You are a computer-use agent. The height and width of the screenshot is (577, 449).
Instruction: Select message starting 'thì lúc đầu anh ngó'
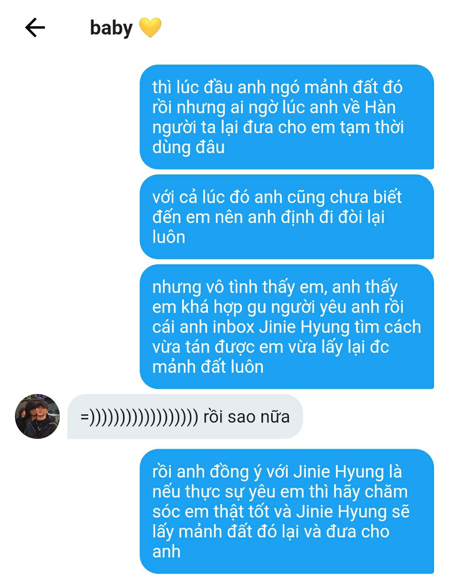tap(286, 117)
